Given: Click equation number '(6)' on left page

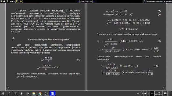Looking at the screenshot, I should pyautogui.click(x=78, y=59).
